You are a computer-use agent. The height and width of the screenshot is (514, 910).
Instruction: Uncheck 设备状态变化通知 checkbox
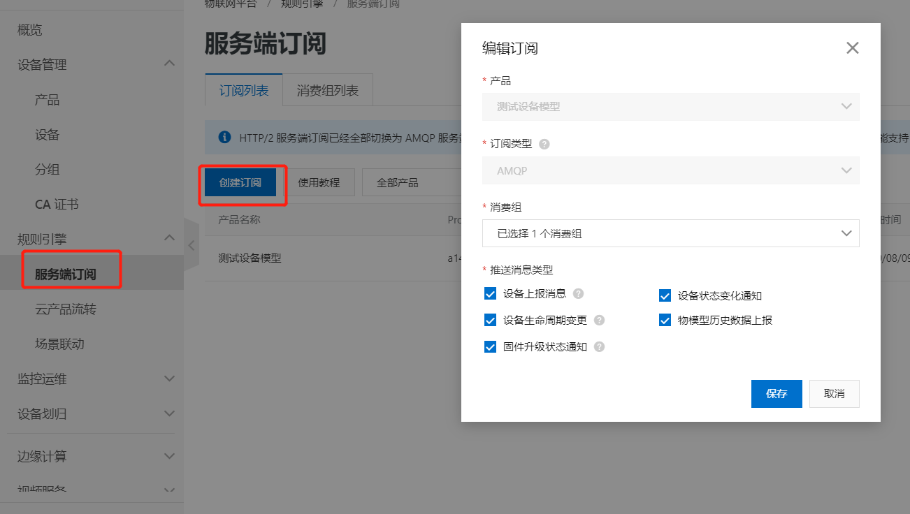pos(665,296)
